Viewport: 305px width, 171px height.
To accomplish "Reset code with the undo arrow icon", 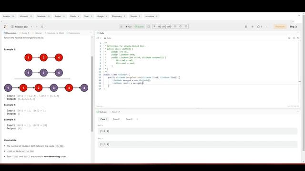I will coord(298,38).
